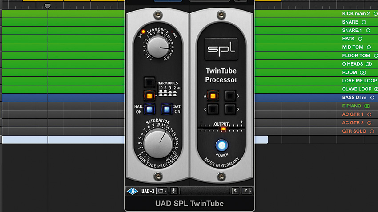The height and width of the screenshot is (212, 378).
Task: Click the mono circle icon on HATS
Action: 360,39
